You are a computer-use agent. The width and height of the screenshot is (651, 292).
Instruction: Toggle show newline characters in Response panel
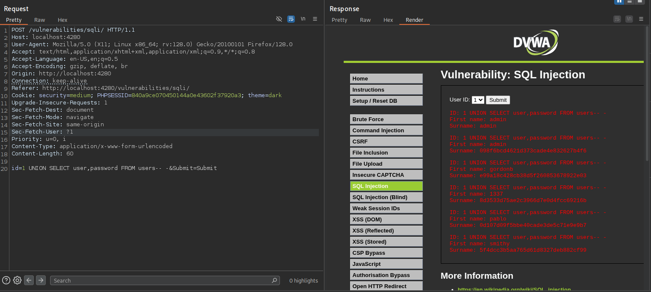[x=629, y=19]
